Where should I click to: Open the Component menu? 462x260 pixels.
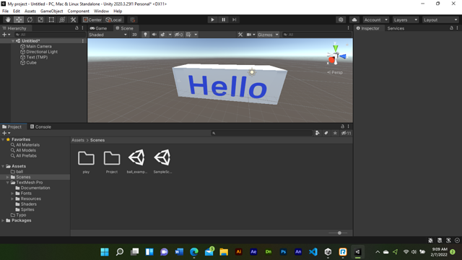click(x=79, y=12)
